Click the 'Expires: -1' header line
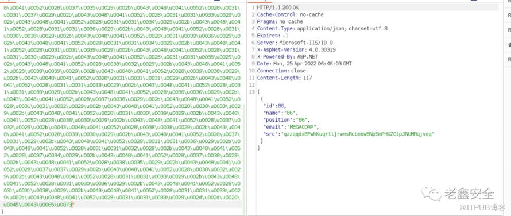Viewport: 511px width, 216px height. (x=273, y=36)
